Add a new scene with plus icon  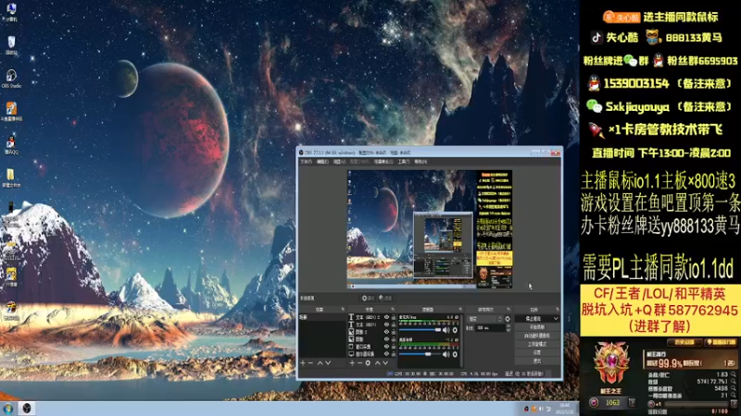303,362
